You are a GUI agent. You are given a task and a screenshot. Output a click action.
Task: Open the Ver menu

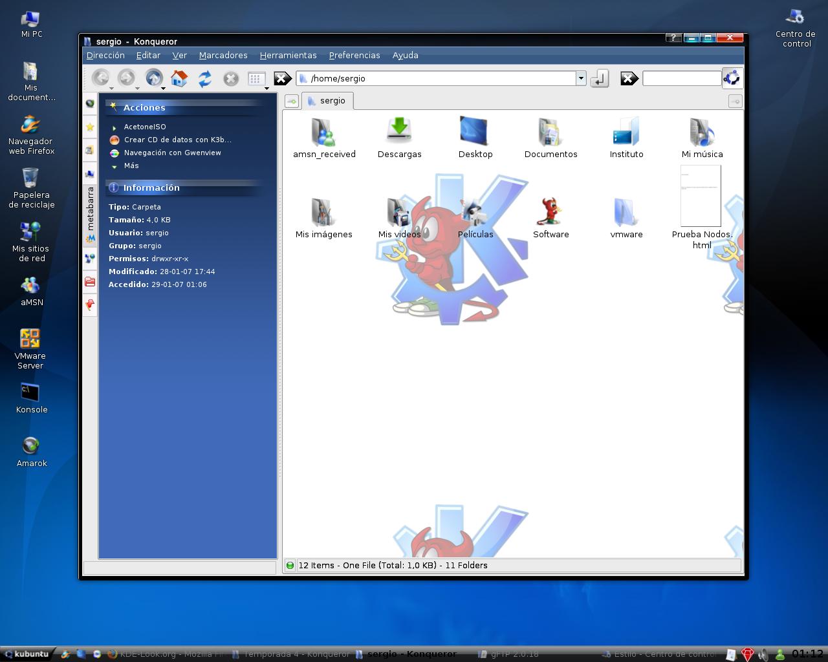[180, 56]
